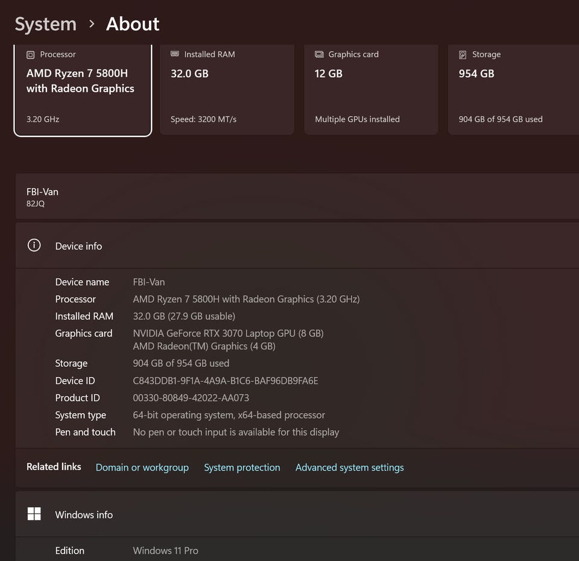Click the Product ID label
The height and width of the screenshot is (561, 579).
coord(77,398)
